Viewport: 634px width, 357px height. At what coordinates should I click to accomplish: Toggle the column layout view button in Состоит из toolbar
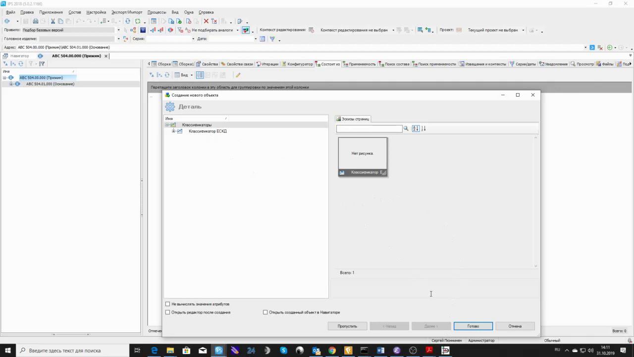click(200, 75)
